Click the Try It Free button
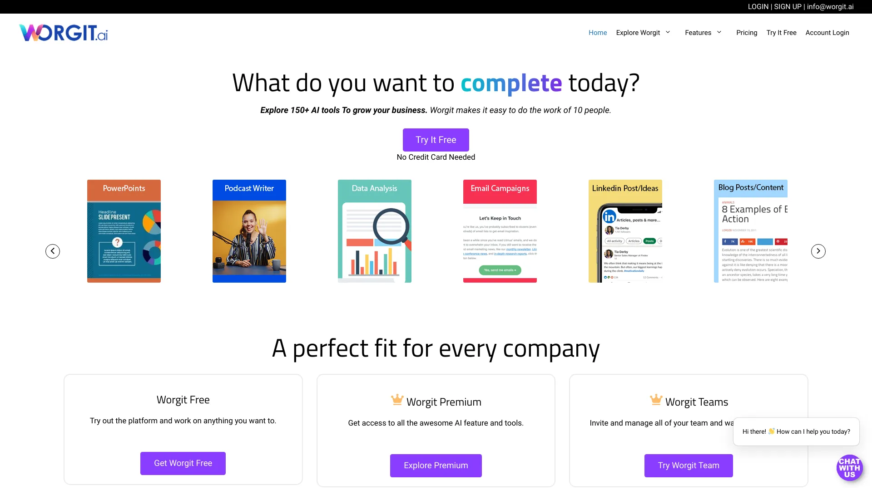The image size is (872, 490). pyautogui.click(x=436, y=139)
